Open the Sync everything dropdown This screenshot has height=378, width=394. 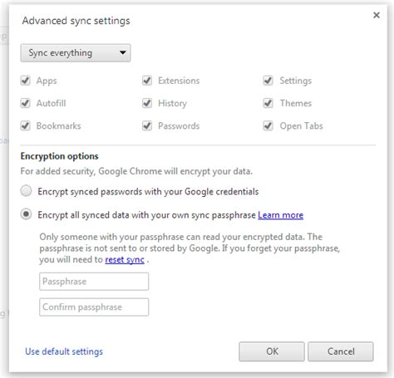click(76, 52)
